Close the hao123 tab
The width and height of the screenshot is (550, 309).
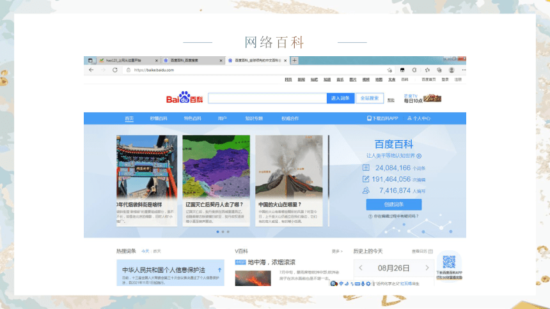[157, 61]
